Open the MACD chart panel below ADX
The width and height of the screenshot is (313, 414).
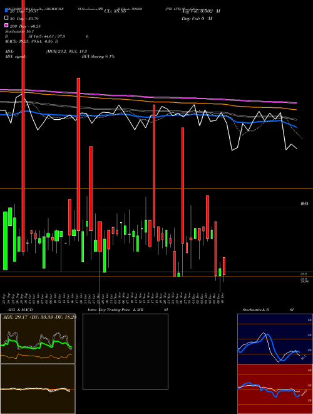point(38,389)
